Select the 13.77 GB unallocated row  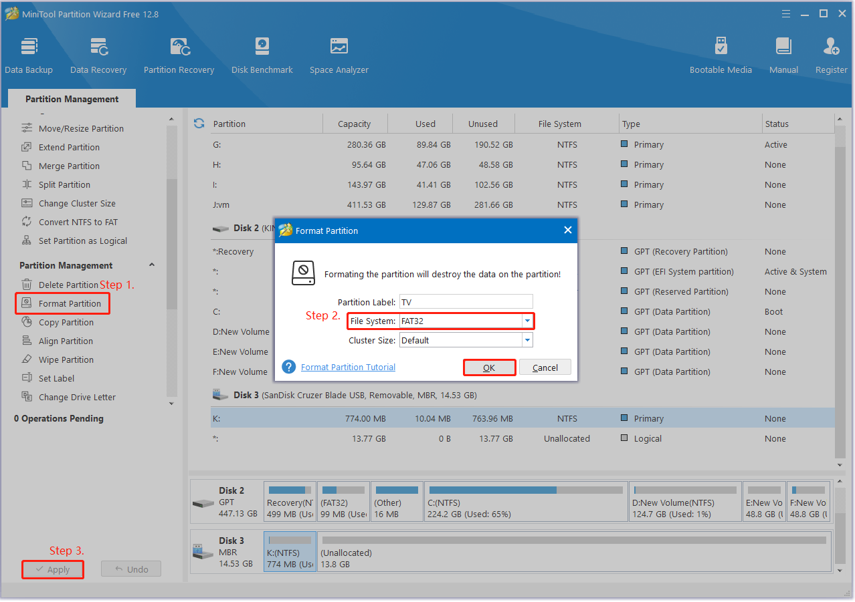click(522, 438)
